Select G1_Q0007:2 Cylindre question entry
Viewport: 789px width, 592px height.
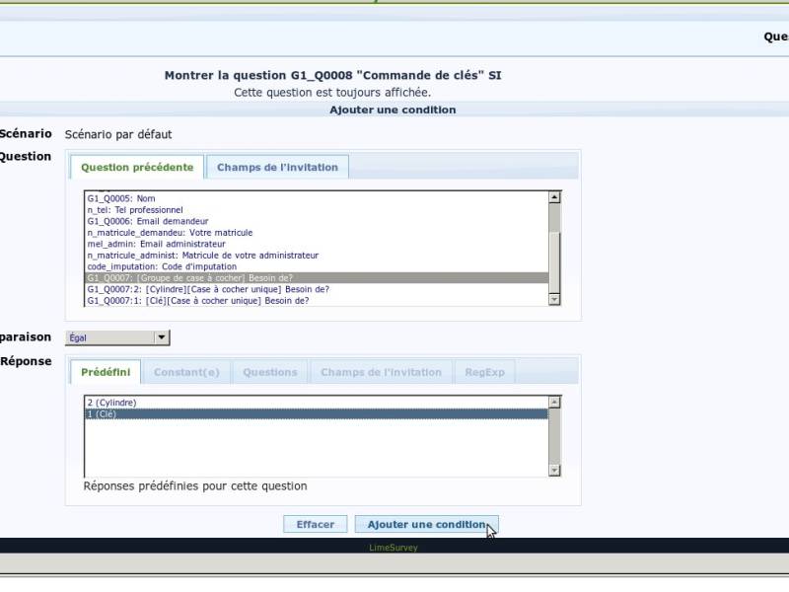coord(317,289)
